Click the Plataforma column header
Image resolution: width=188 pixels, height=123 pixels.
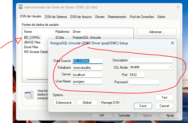(62, 32)
